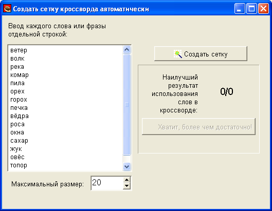Click the magic wand icon on Создать сетку
Viewport: 272px width, 211px height.
click(178, 54)
